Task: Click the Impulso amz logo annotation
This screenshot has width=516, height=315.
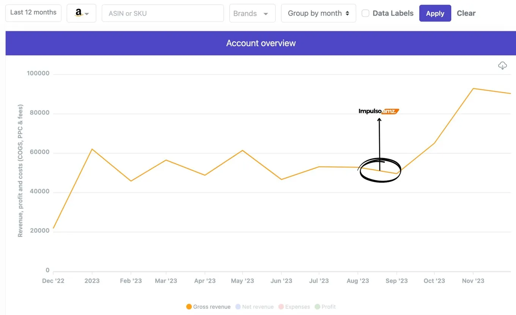Action: point(379,111)
